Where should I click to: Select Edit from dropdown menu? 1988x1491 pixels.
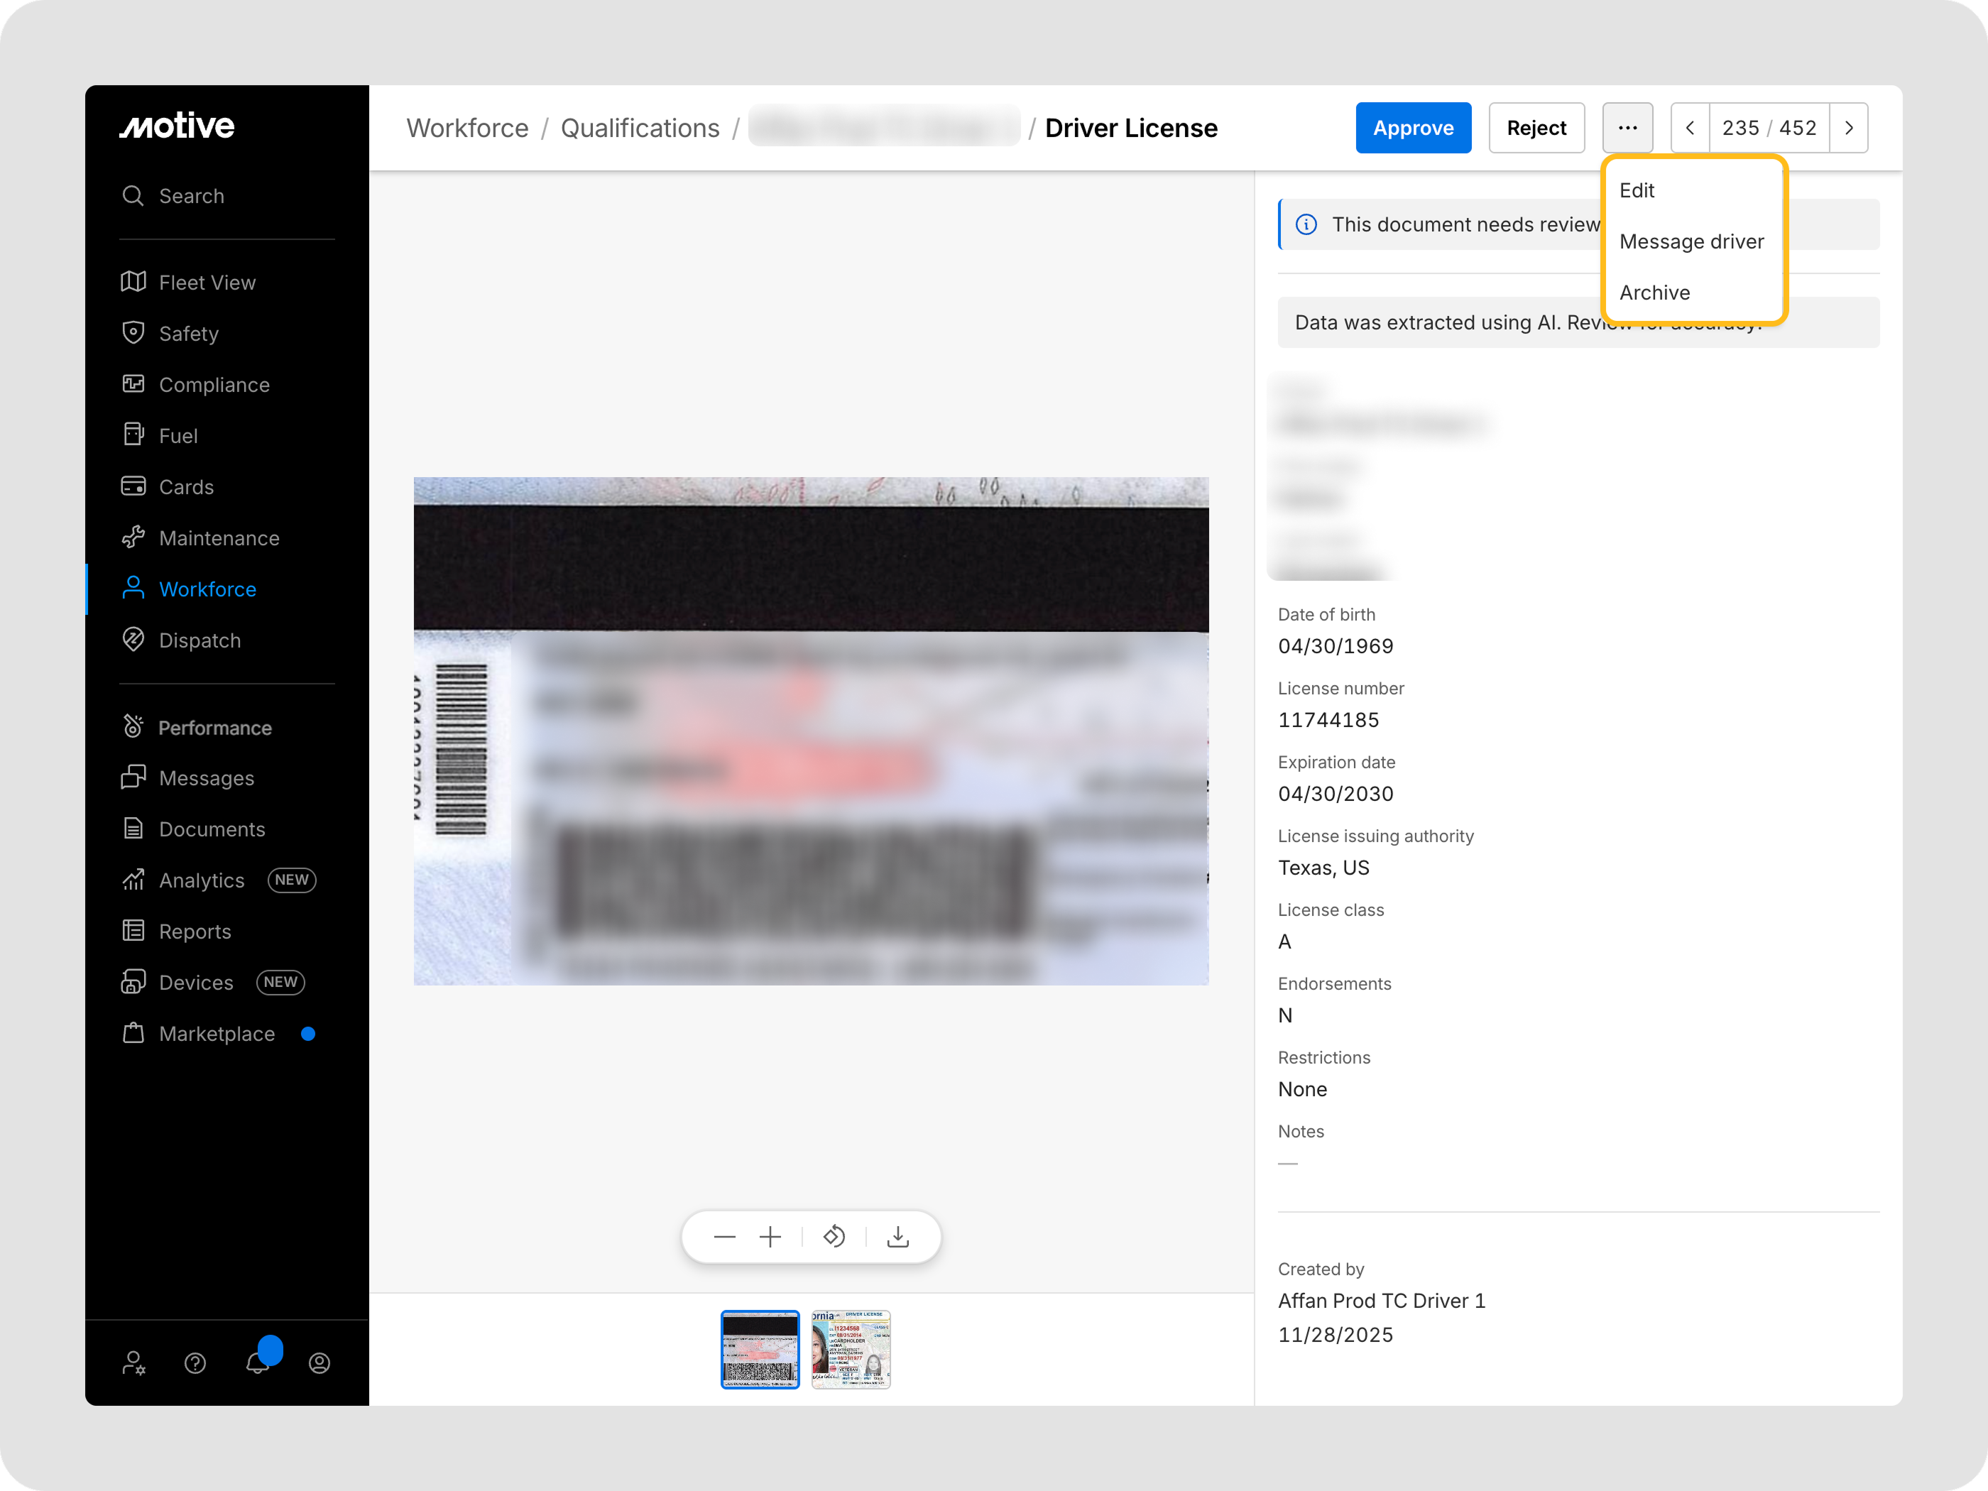pyautogui.click(x=1637, y=190)
